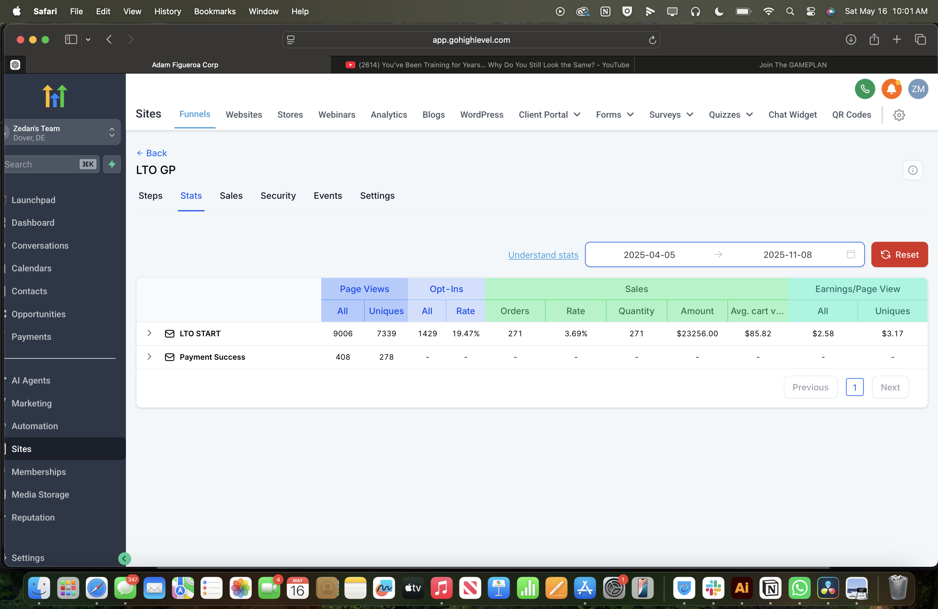The width and height of the screenshot is (938, 609).
Task: Switch to the YouTube browser tab
Action: [482, 64]
